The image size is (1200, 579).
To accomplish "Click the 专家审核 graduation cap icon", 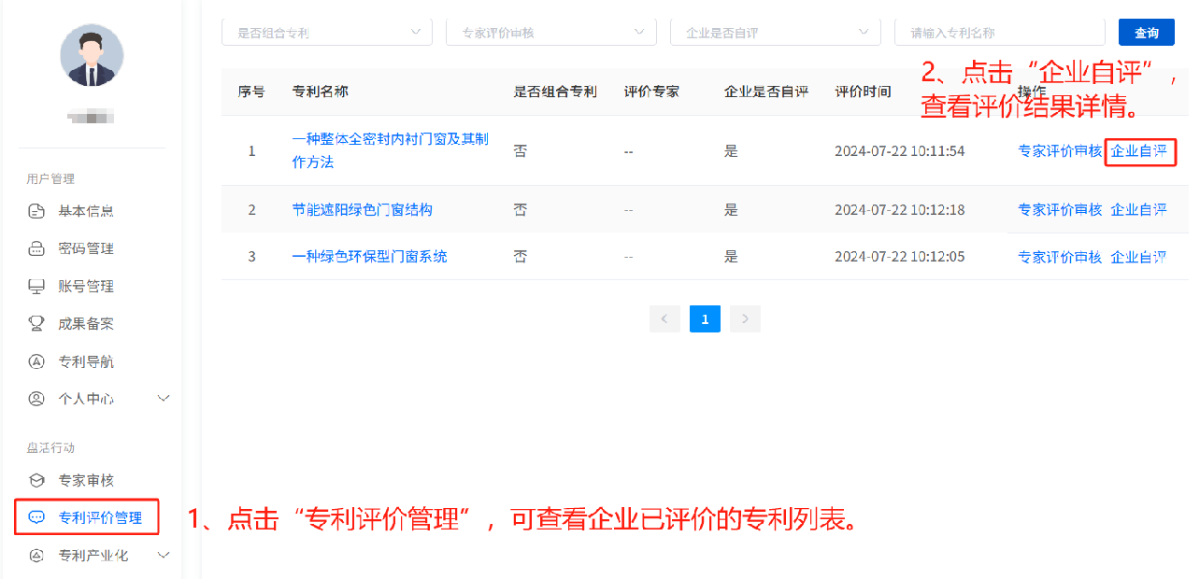I will (x=36, y=481).
